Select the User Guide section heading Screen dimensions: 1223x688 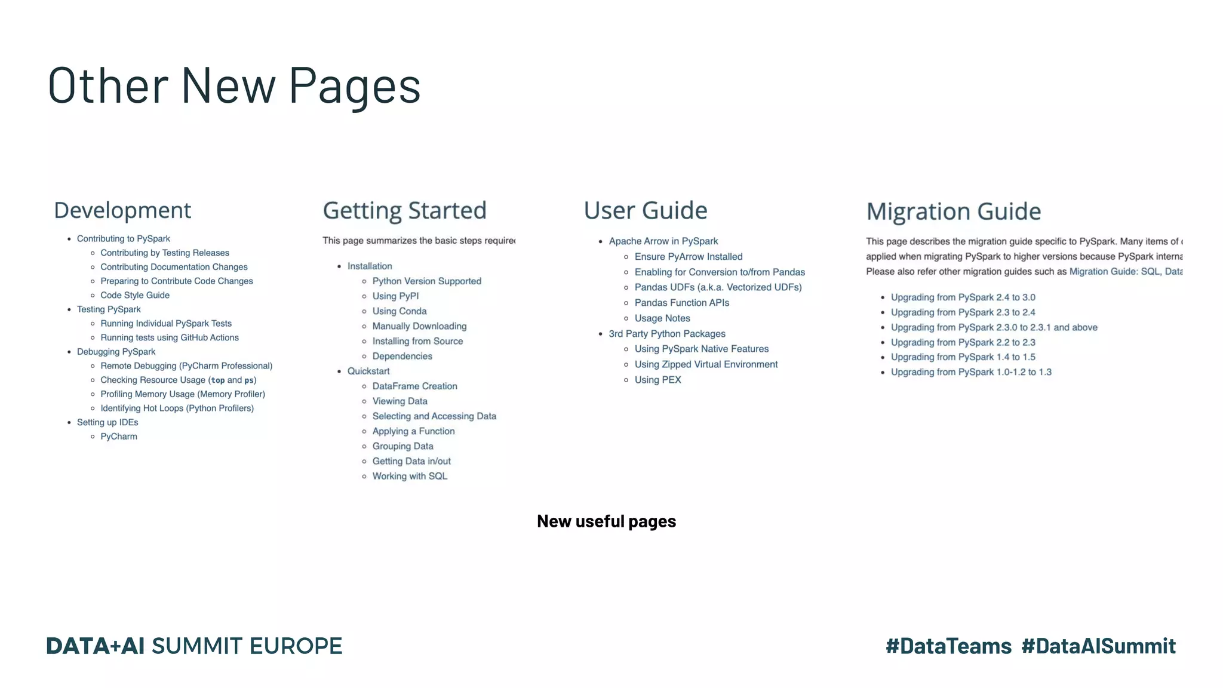pyautogui.click(x=646, y=210)
